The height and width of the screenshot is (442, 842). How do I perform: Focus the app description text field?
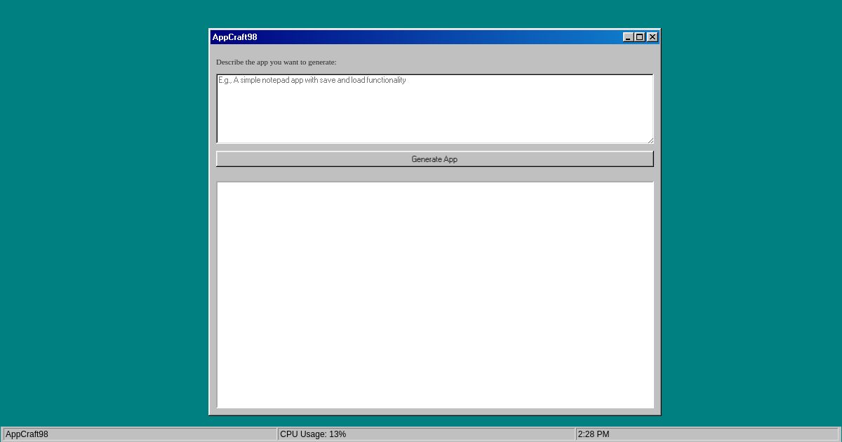pyautogui.click(x=434, y=109)
